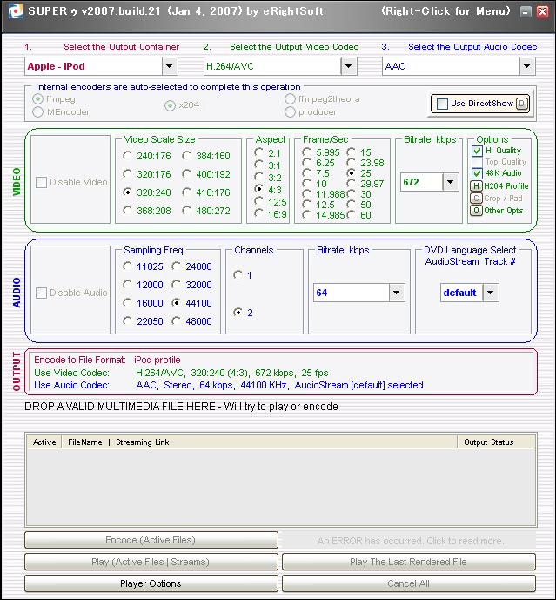Screen dimensions: 556x600
Task: Click the H264 Profile label
Action: click(x=506, y=186)
